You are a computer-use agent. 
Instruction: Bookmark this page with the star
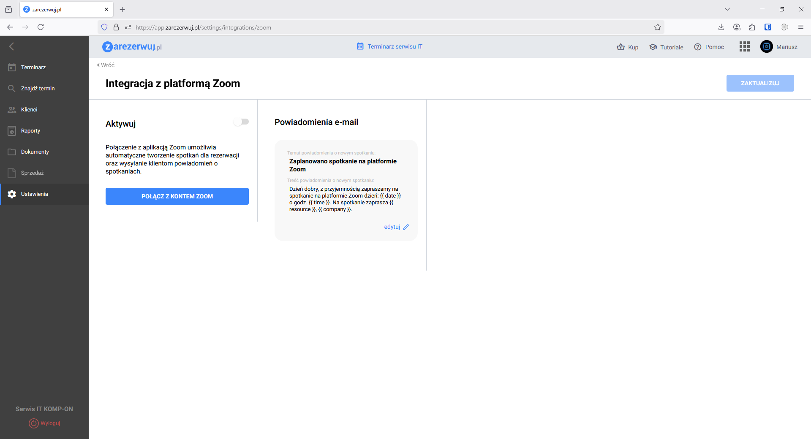(658, 27)
